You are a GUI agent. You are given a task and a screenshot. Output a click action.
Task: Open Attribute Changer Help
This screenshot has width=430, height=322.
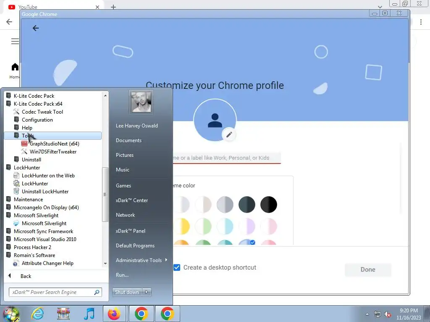(47, 263)
